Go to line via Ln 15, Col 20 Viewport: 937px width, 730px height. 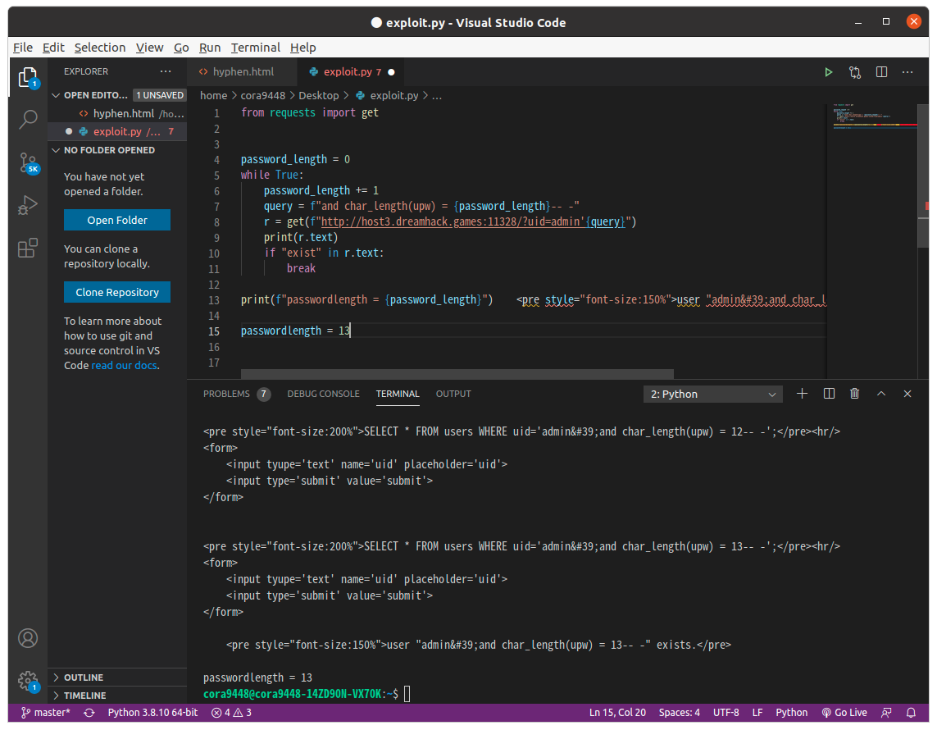(x=617, y=713)
